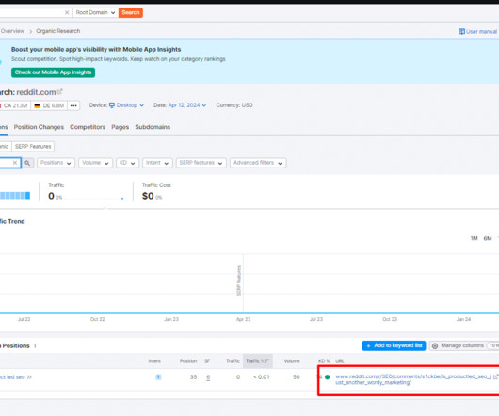Sort table by Intent column
The height and width of the screenshot is (416, 499).
tap(154, 361)
